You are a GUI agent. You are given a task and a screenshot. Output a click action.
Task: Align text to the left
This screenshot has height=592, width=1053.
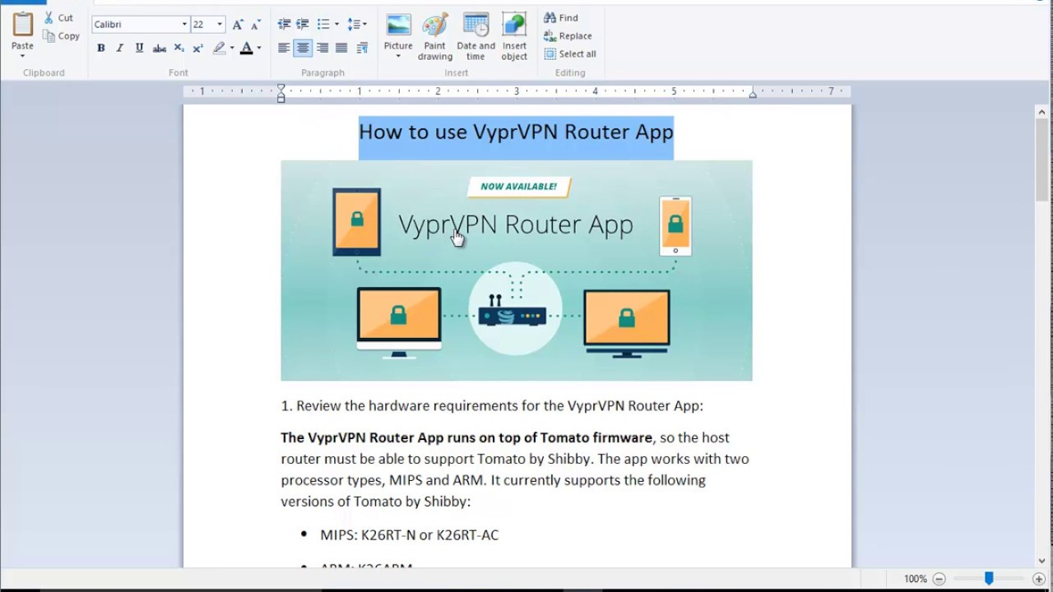point(284,49)
